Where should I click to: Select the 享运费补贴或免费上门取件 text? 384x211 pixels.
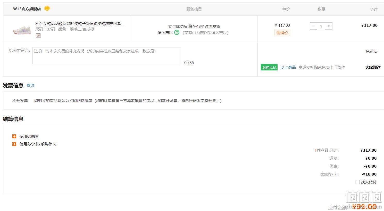[322, 67]
